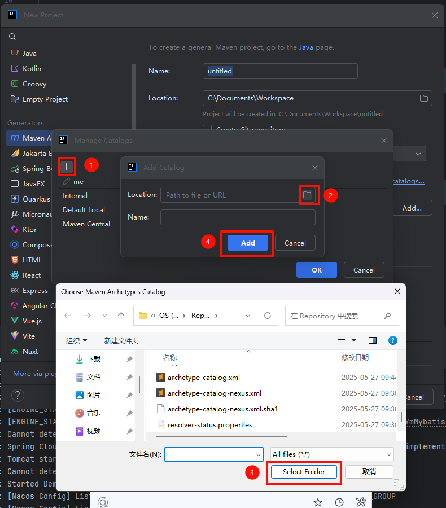The height and width of the screenshot is (508, 446).
Task: Click 取消 in file chooser
Action: click(369, 472)
